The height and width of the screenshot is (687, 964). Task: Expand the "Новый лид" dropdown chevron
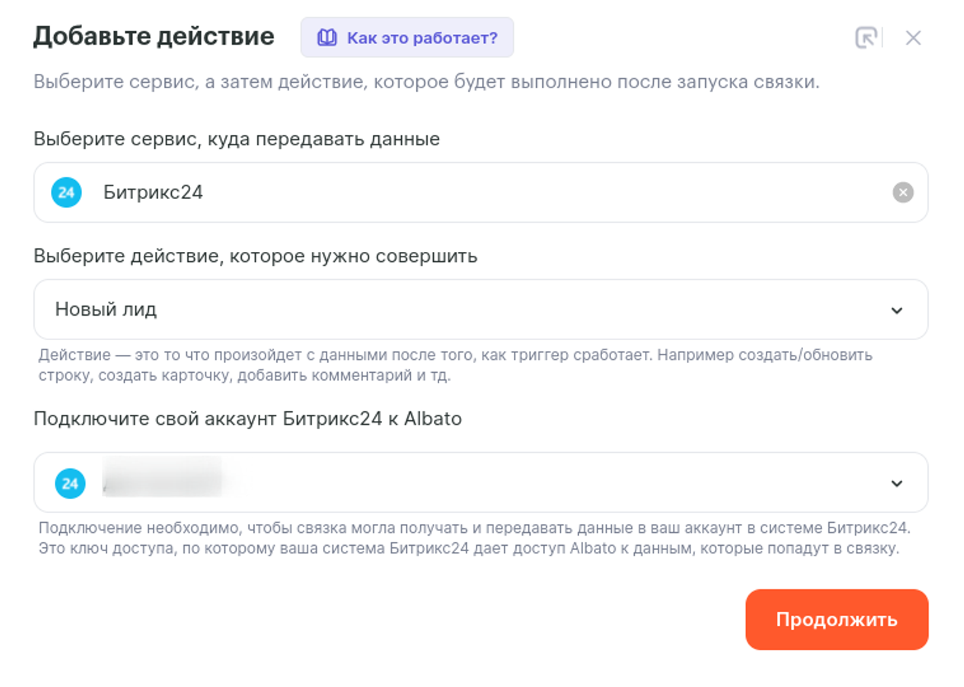coord(896,310)
